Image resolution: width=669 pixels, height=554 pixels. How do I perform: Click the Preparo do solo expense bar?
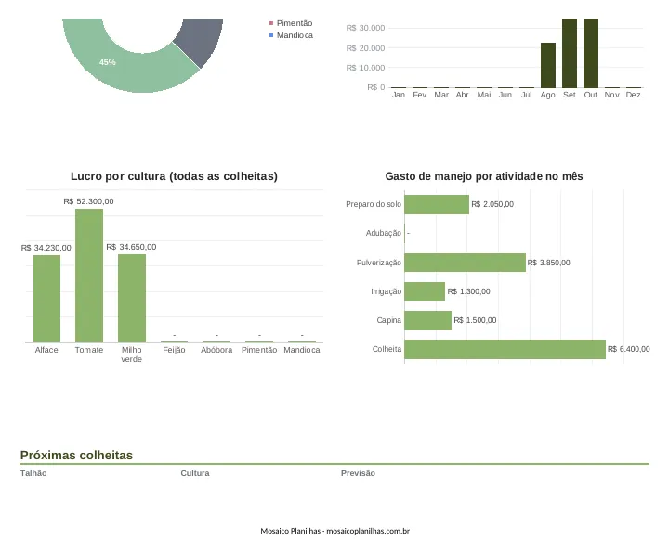437,204
